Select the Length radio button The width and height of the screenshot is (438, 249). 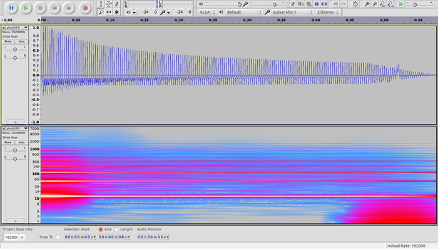116,229
